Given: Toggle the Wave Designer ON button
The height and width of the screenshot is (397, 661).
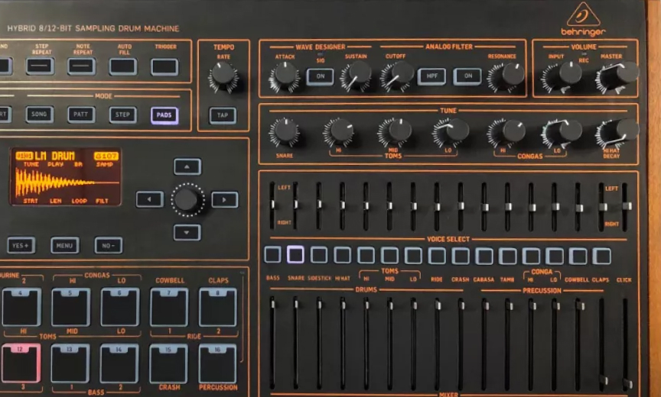Looking at the screenshot, I should pyautogui.click(x=320, y=76).
